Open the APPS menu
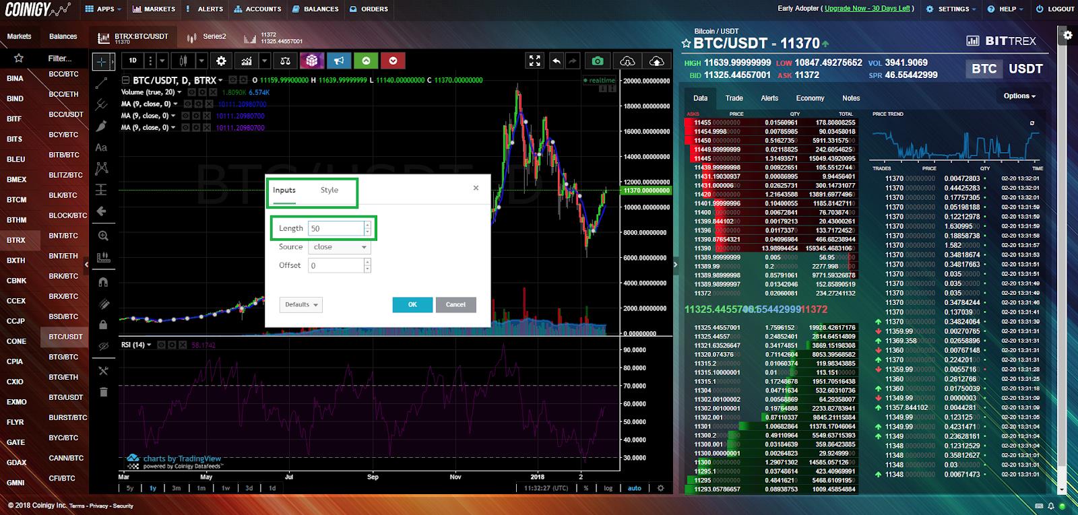Screen dimensions: 1078x515 click(x=104, y=9)
